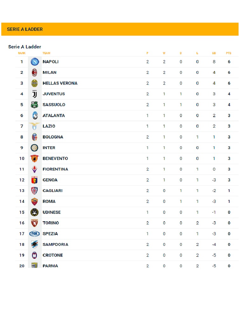
Task: Click the Team column header
Action: (x=46, y=53)
